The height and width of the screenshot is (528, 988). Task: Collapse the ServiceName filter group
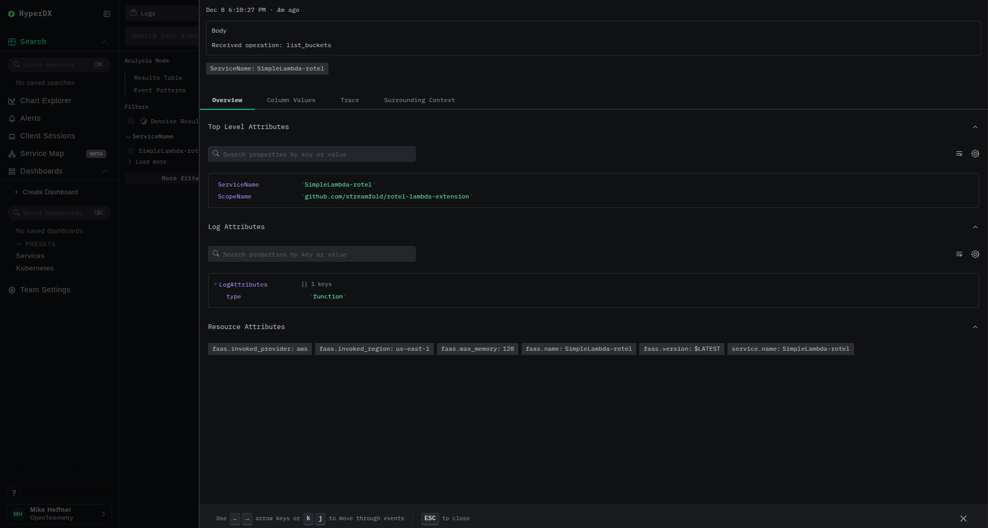click(128, 136)
